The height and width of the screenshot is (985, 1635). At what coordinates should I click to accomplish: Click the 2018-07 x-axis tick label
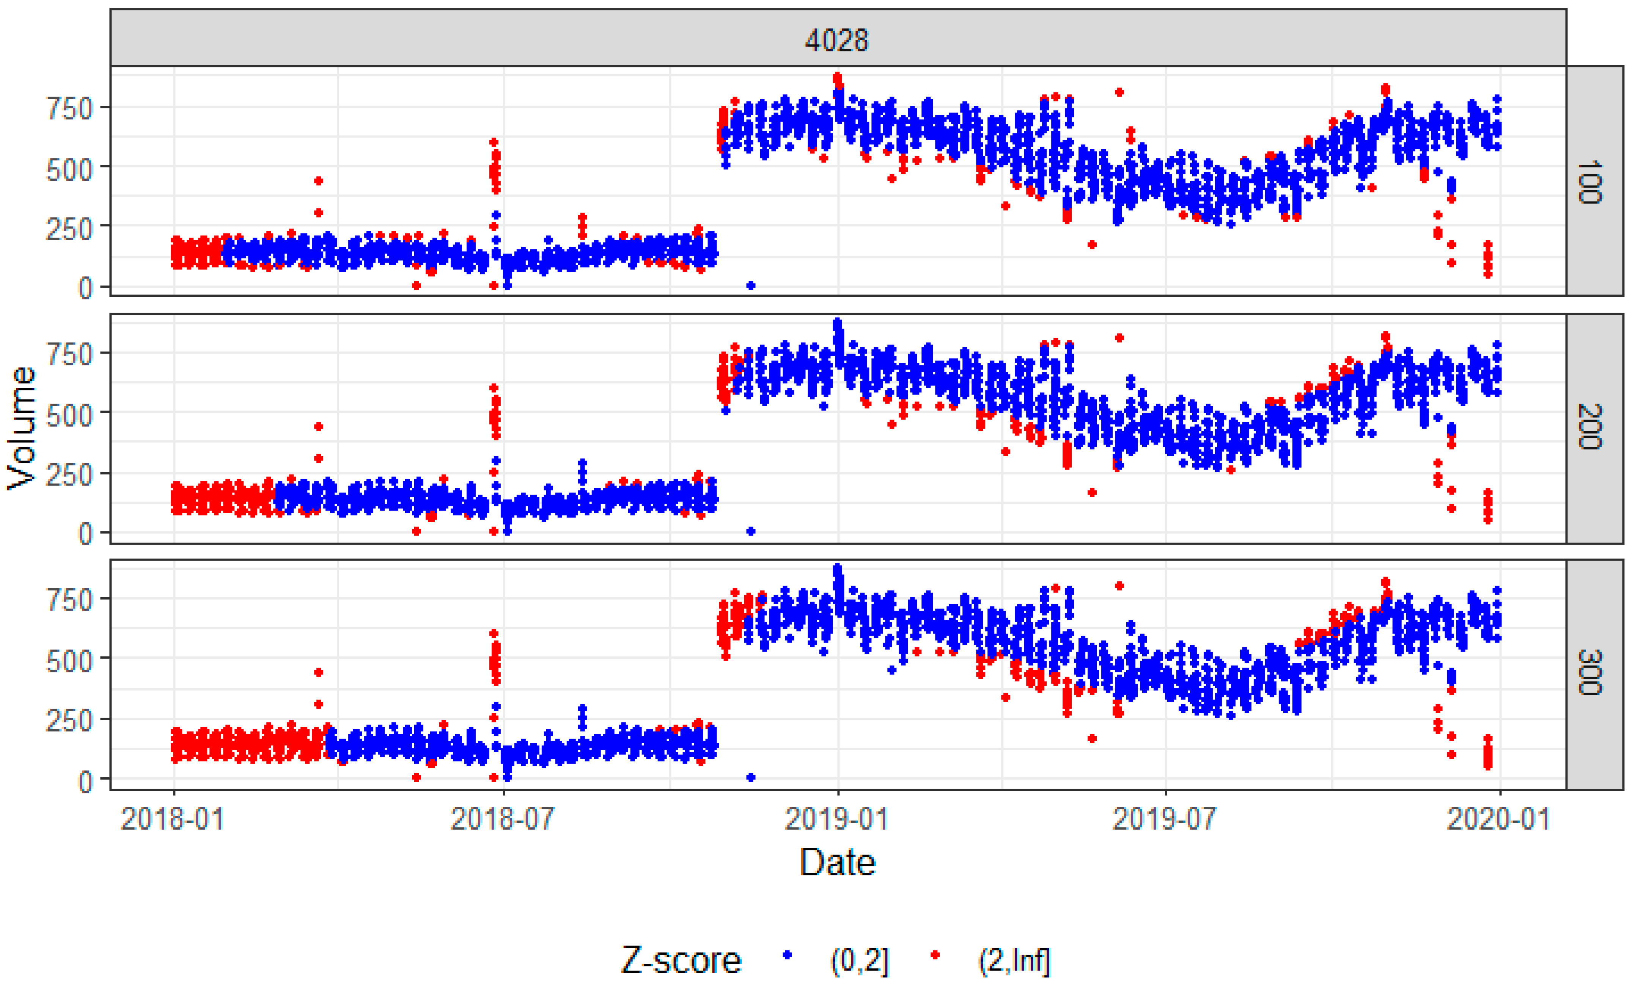(502, 819)
